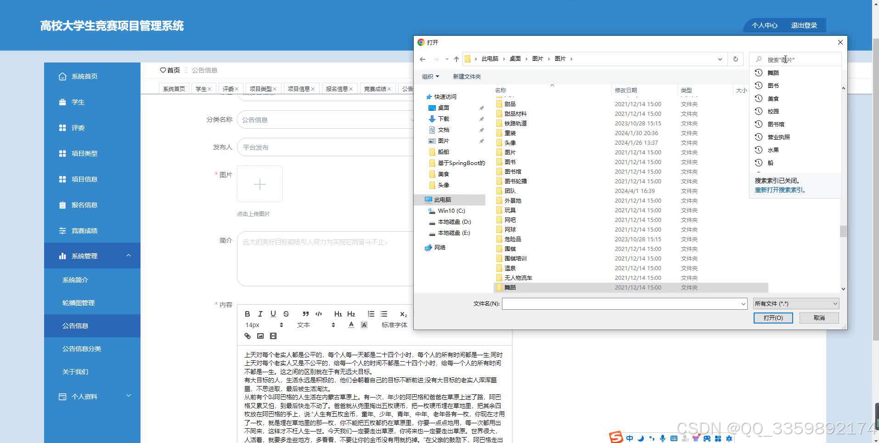Close the 竞赛成绩 tab with its X
The height and width of the screenshot is (443, 879).
(389, 89)
